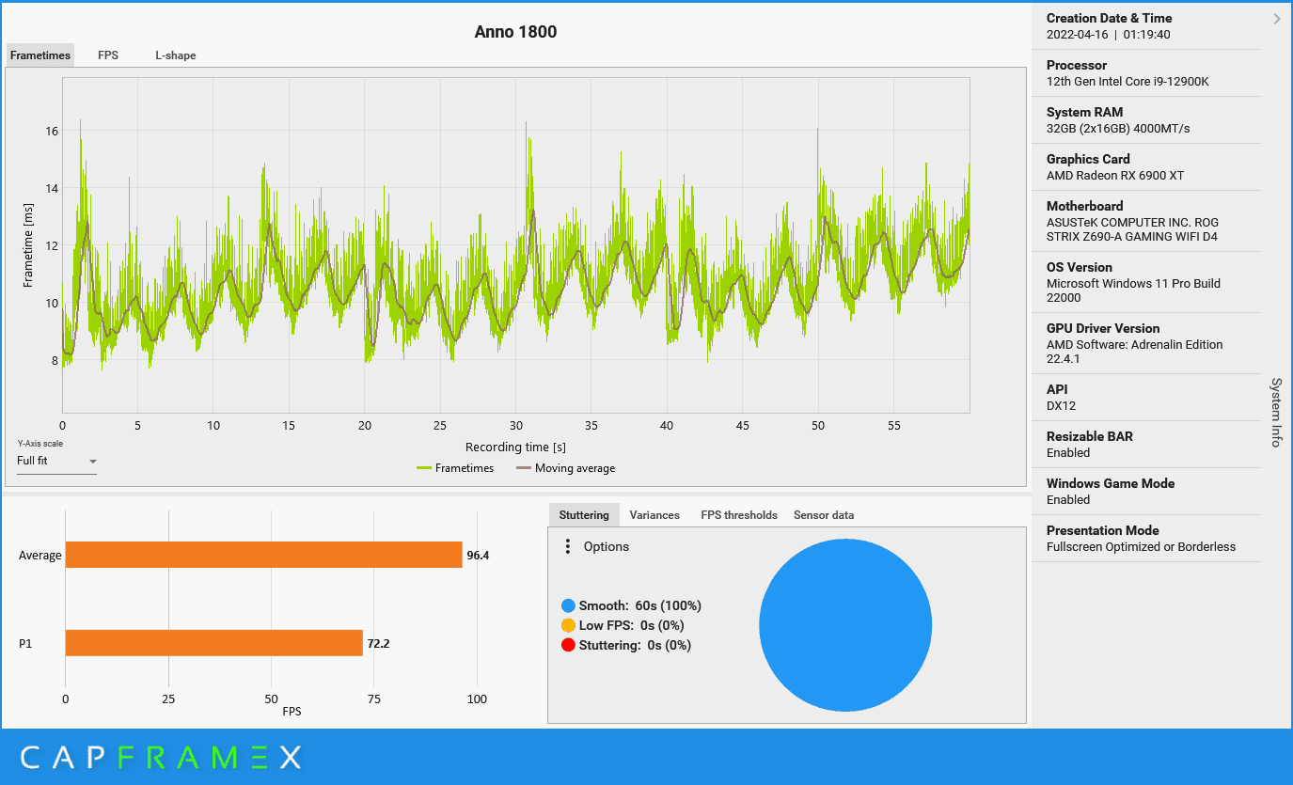Click the AMD Radeon RX 6900 XT text
The height and width of the screenshot is (785, 1293).
(x=1115, y=175)
